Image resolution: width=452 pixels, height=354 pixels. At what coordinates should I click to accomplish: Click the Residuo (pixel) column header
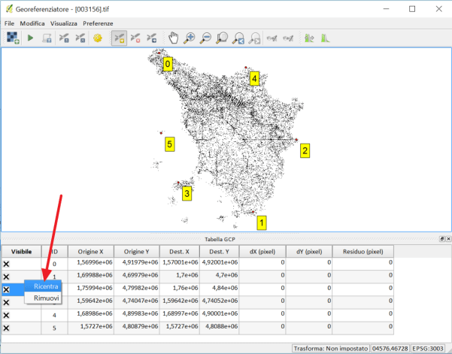363,251
